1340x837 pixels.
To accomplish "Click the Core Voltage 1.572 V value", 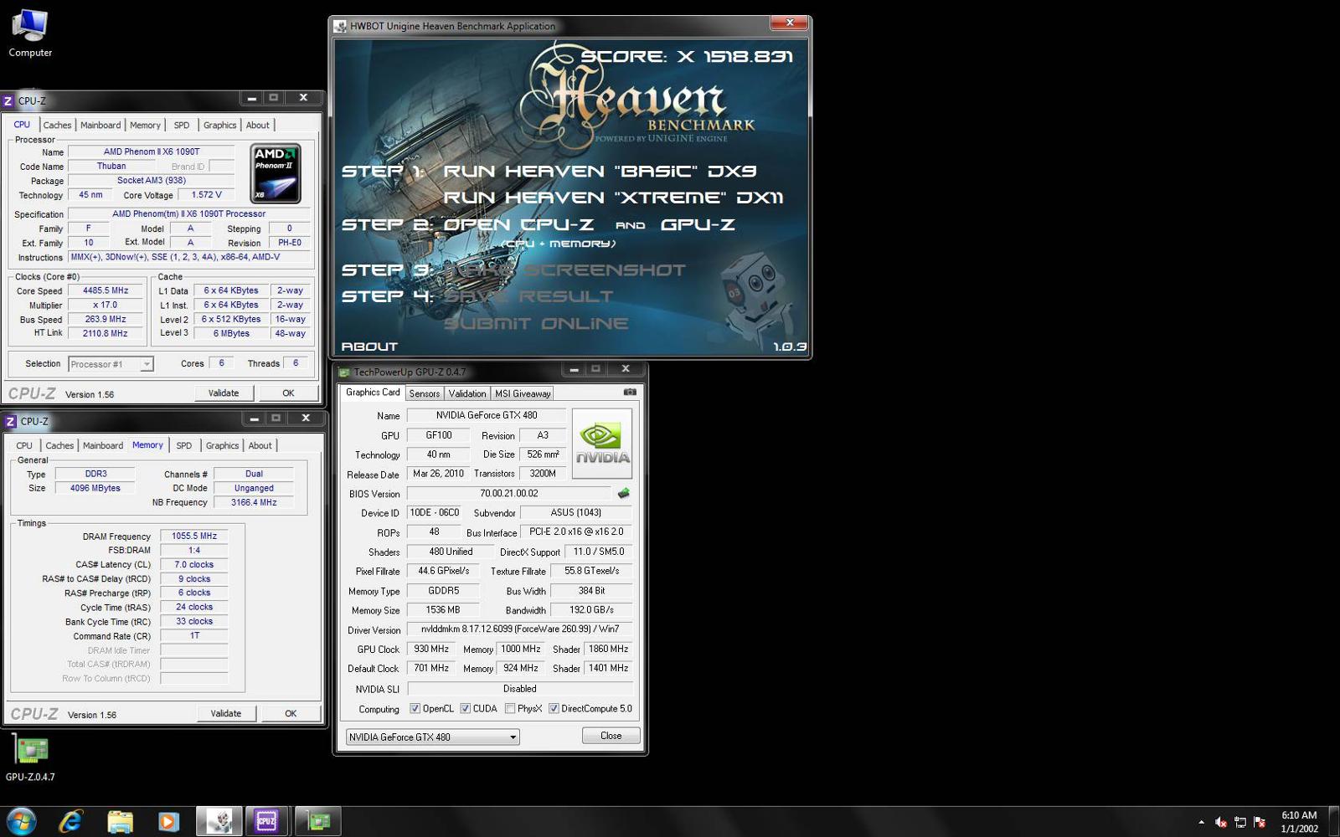I will 206,194.
